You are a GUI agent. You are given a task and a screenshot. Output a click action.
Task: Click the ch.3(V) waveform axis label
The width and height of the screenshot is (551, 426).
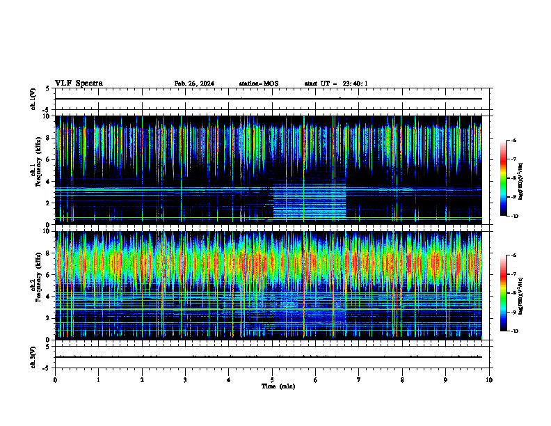(33, 357)
